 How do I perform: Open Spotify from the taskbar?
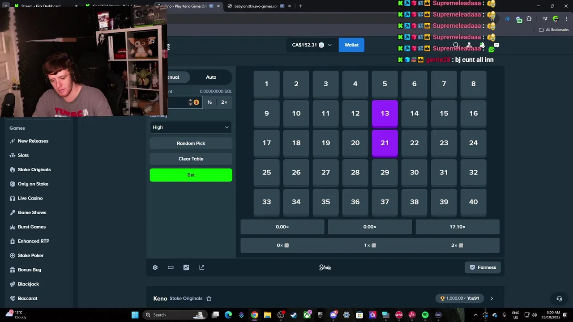coord(425,315)
